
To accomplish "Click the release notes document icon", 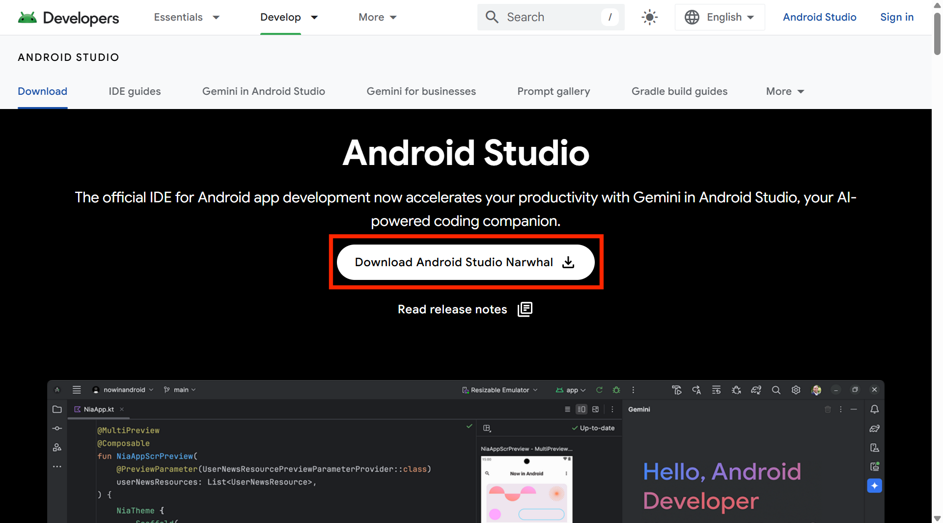I will pyautogui.click(x=525, y=309).
